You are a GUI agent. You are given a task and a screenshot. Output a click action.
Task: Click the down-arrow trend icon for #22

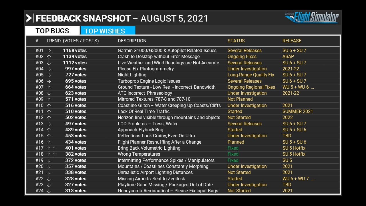point(49,179)
